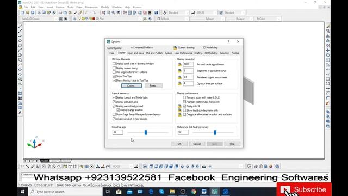Uncheck Display printable area checkbox
Screen dimensions: 348x196
pos(114,102)
